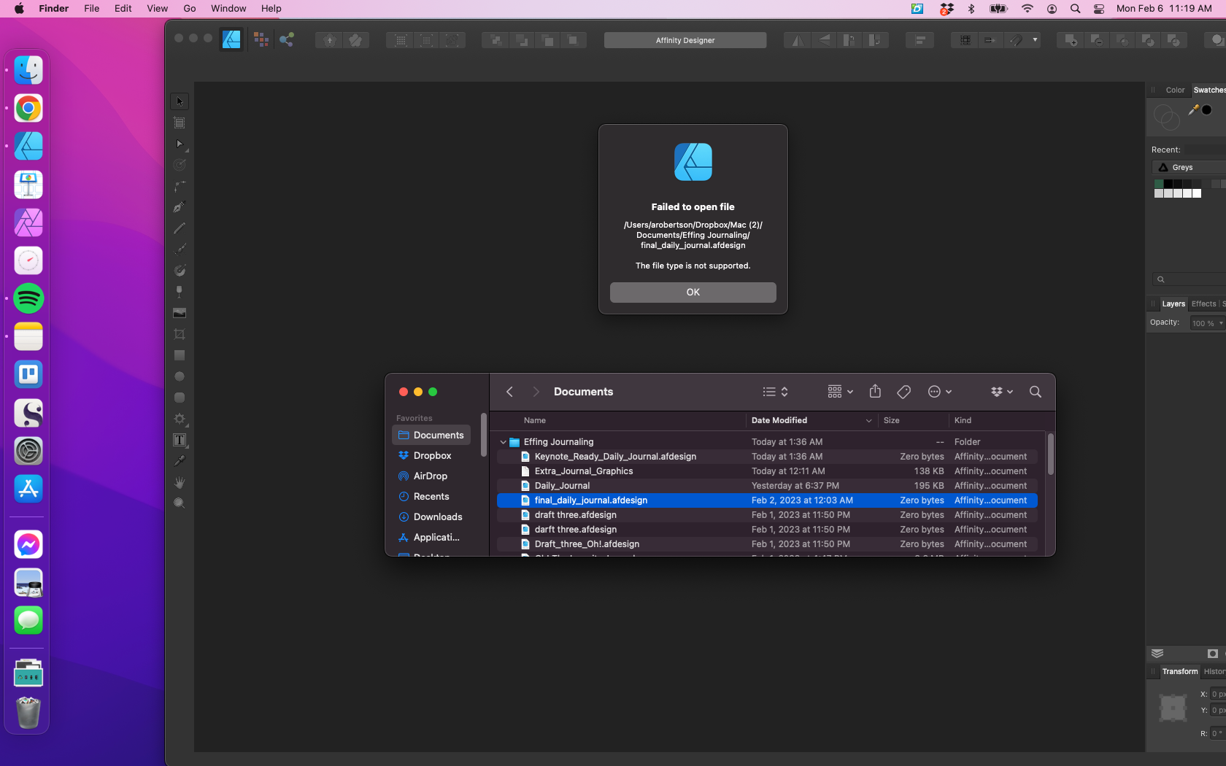Select the Draft_three_Oh!.afdesign file

[x=767, y=544]
